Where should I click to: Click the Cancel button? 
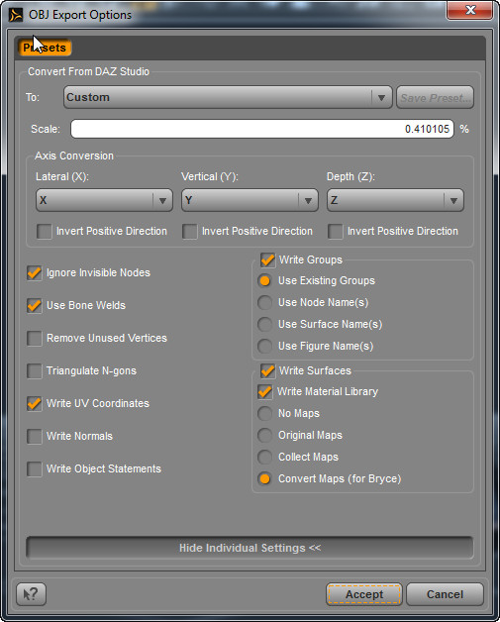click(x=445, y=594)
